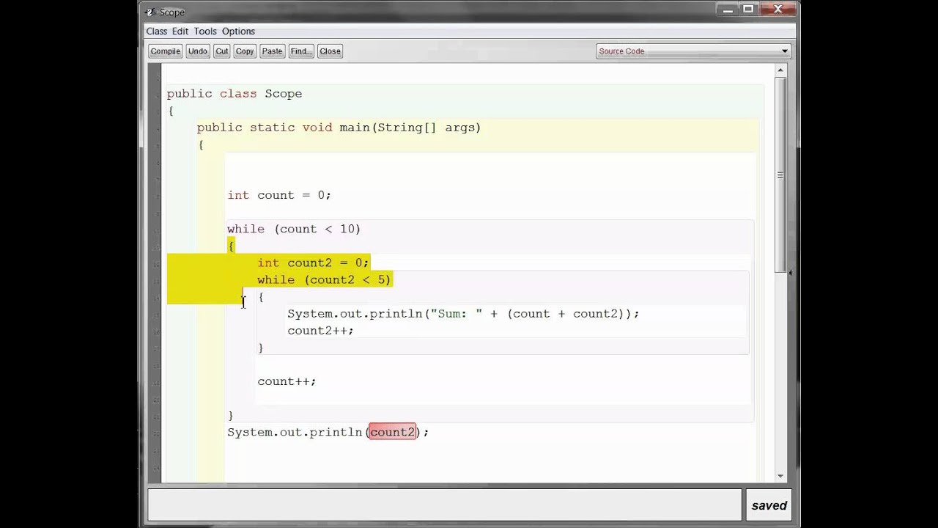Image resolution: width=938 pixels, height=528 pixels.
Task: Maximize the Scope window
Action: tap(748, 9)
